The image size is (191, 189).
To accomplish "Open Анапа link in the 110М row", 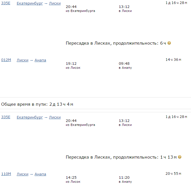I will (40, 174).
